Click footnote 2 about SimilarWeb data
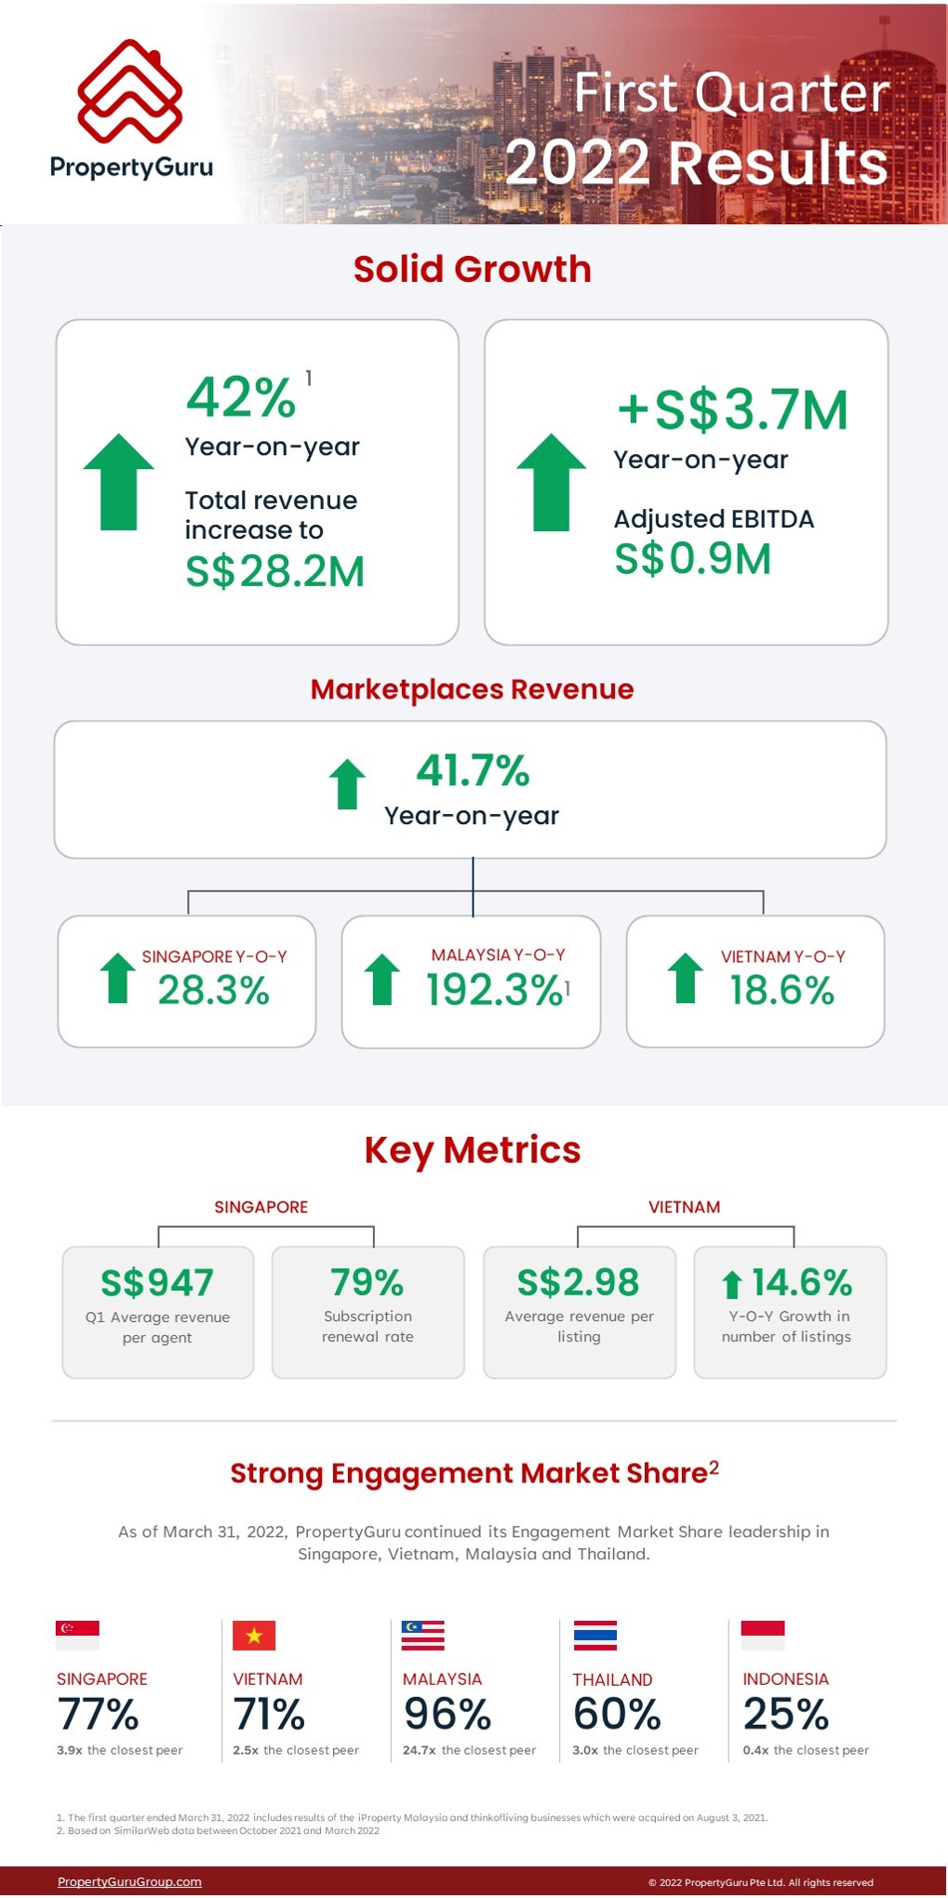This screenshot has height=1898, width=948. click(x=218, y=1830)
